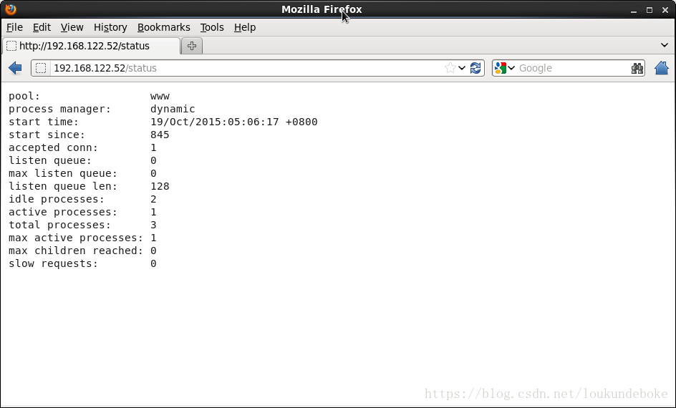This screenshot has width=676, height=408.
Task: Click the pool value 'www'
Action: (160, 96)
